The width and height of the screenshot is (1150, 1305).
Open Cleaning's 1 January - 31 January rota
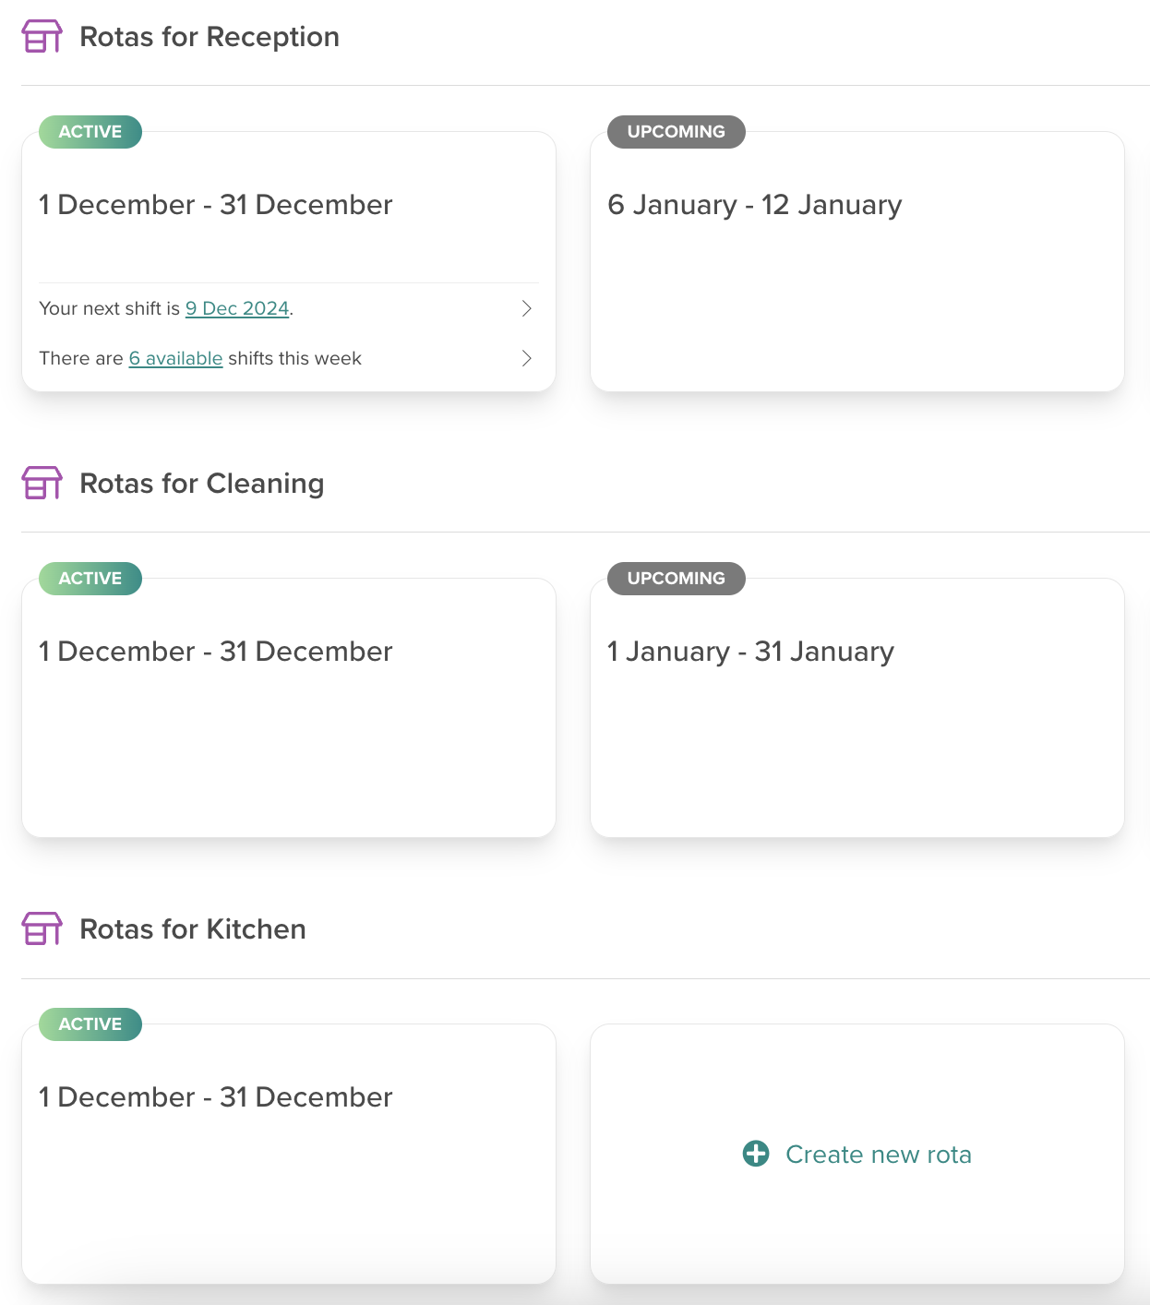pos(749,651)
